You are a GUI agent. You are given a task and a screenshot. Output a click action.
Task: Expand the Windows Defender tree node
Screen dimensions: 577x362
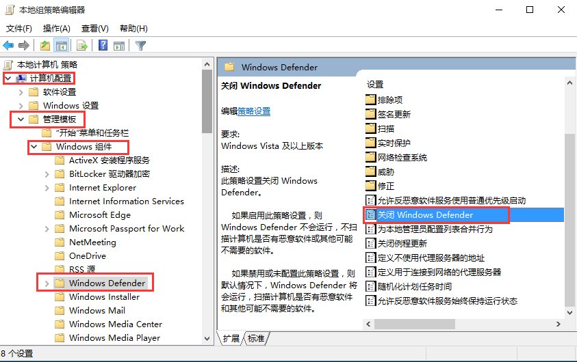click(46, 283)
